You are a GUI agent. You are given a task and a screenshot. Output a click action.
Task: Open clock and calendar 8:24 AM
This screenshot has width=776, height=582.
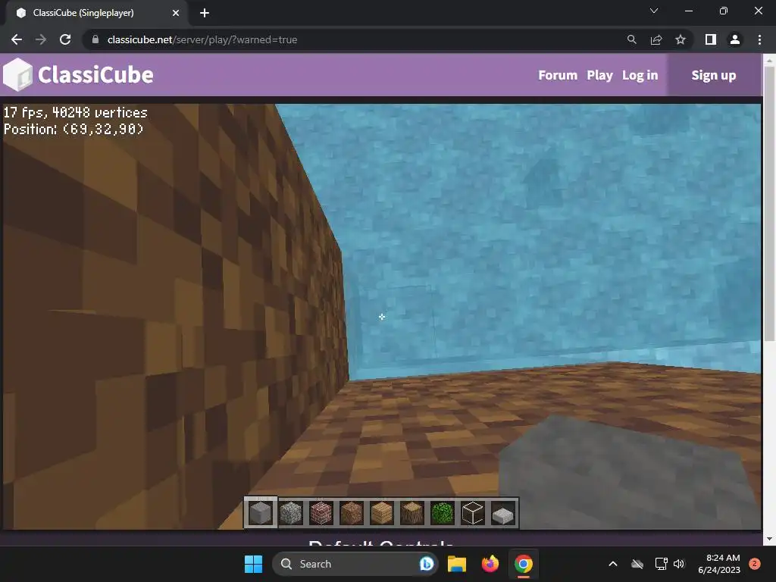point(719,564)
